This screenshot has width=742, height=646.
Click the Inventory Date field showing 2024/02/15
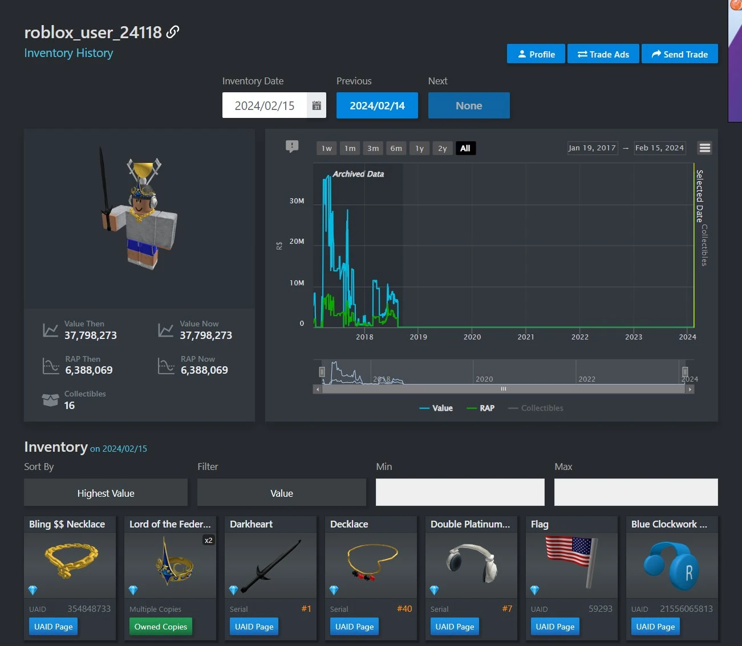265,105
